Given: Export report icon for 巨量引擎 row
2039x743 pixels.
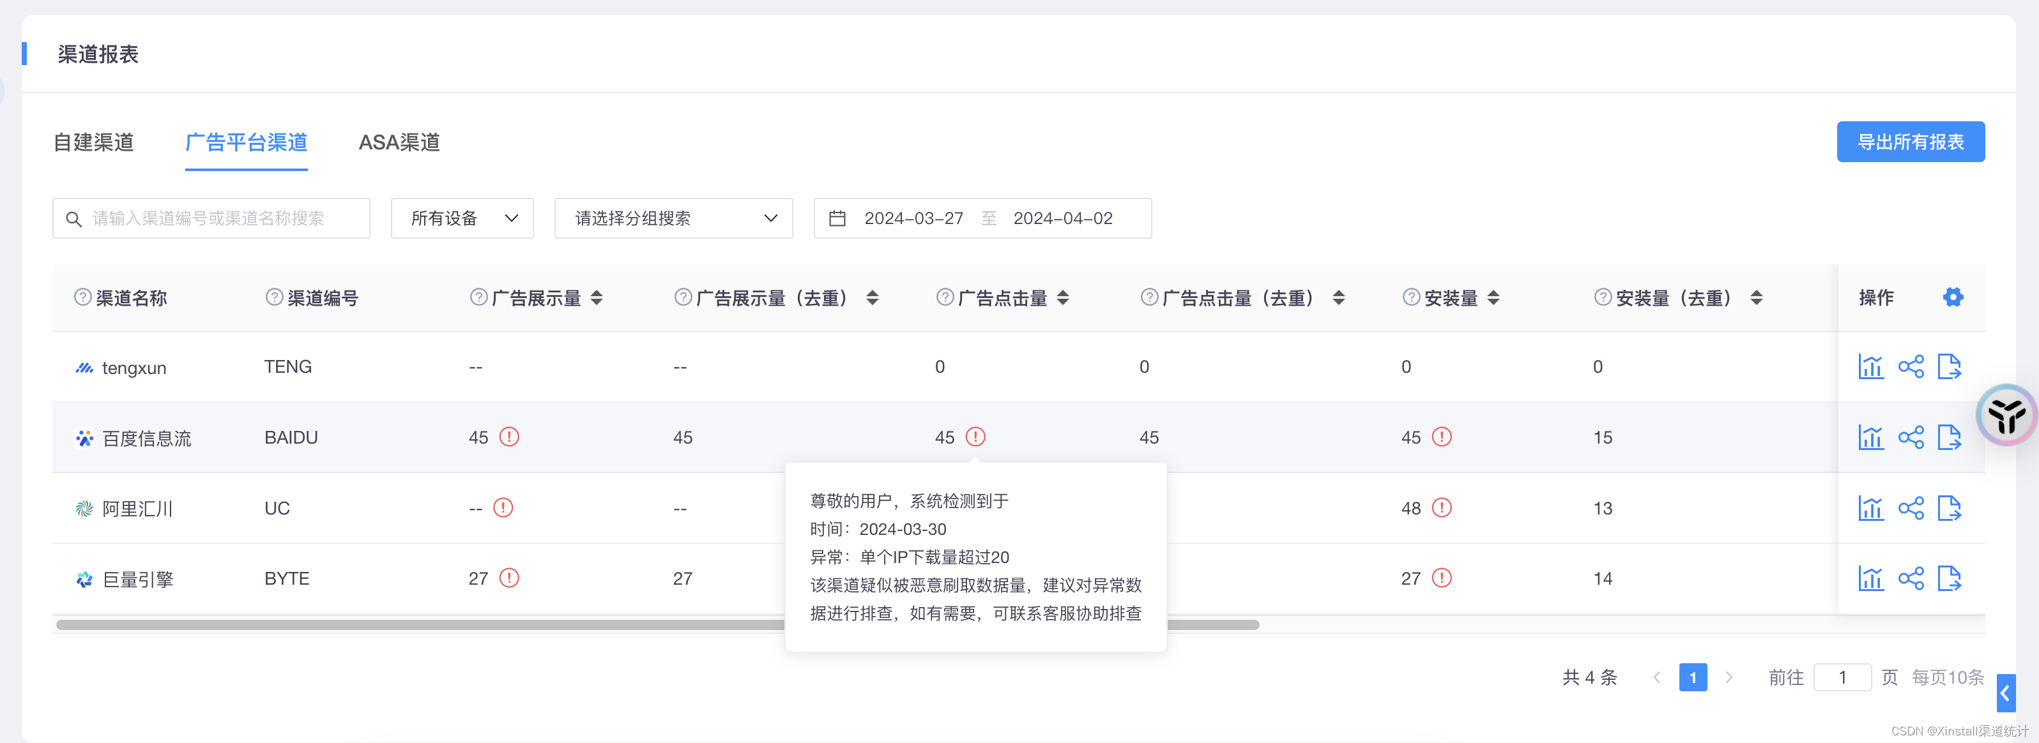Looking at the screenshot, I should 1950,578.
